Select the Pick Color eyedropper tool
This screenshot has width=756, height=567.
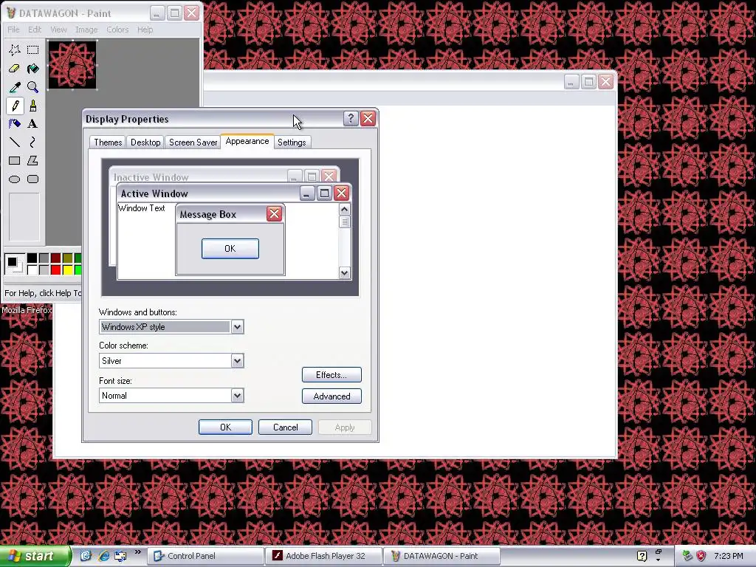pyautogui.click(x=15, y=87)
